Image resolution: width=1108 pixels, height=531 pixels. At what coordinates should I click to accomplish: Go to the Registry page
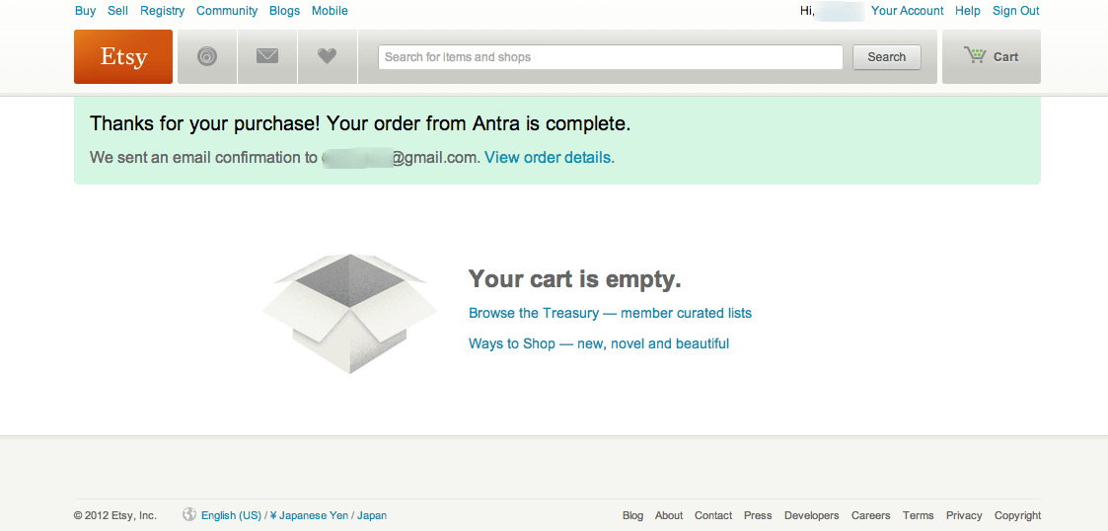[x=163, y=11]
